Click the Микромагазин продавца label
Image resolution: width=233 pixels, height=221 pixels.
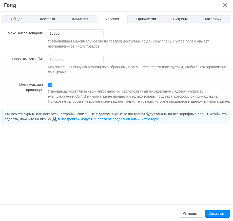tap(31, 87)
